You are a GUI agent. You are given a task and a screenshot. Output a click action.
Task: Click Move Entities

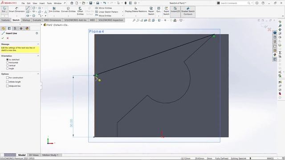(103, 16)
